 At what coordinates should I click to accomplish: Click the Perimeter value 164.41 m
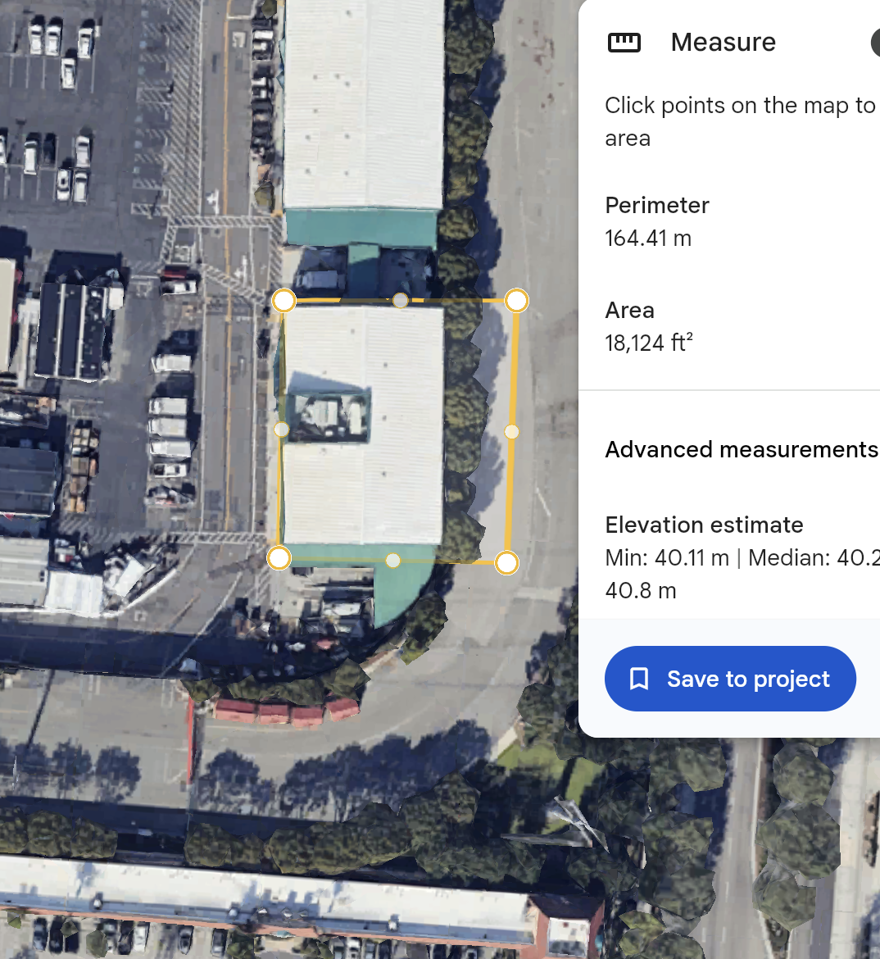click(648, 239)
